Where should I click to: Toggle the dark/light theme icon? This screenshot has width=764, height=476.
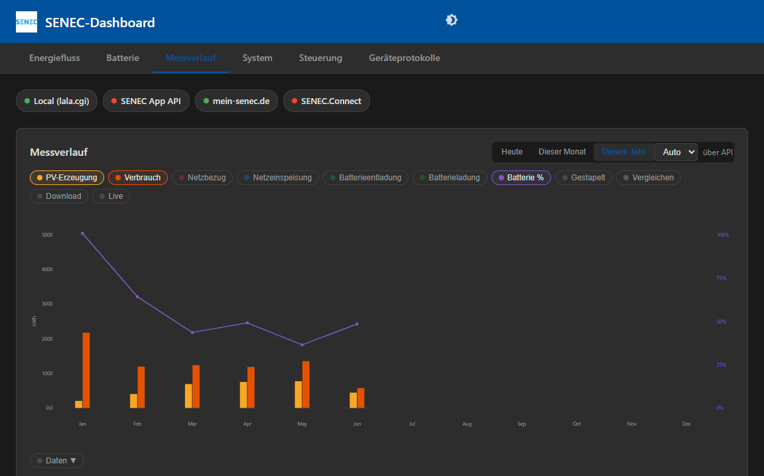452,20
